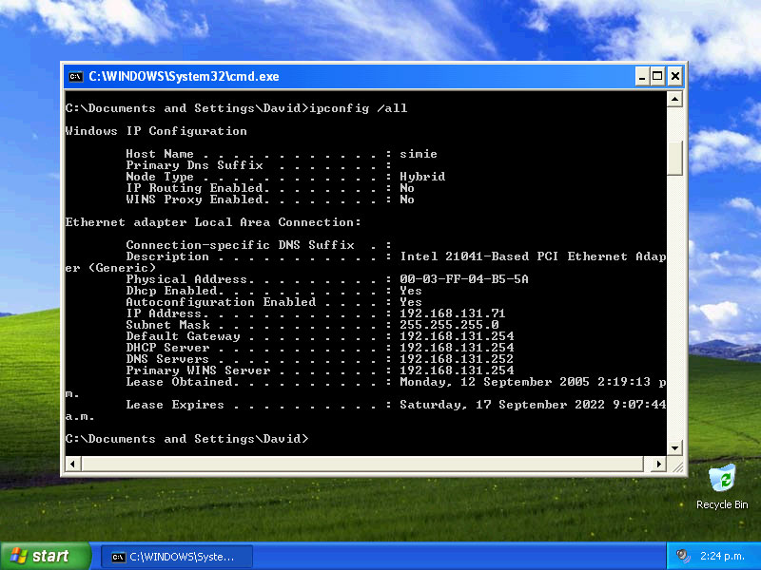The width and height of the screenshot is (761, 570).
Task: Click the 'DHCP Server' line
Action: pyautogui.click(x=320, y=348)
